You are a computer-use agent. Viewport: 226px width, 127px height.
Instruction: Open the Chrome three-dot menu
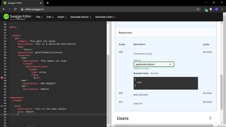pos(222,9)
